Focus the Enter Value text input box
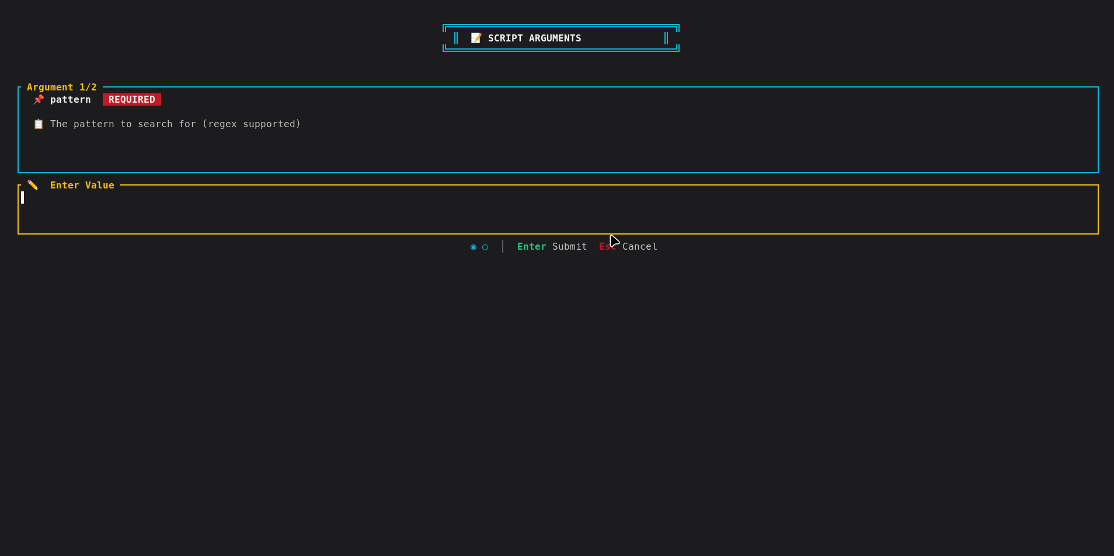This screenshot has width=1114, height=556. tap(558, 210)
